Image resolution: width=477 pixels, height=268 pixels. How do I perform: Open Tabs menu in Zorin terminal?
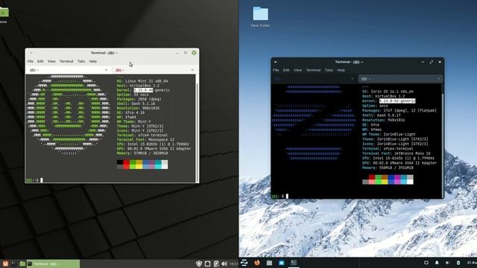(x=329, y=70)
